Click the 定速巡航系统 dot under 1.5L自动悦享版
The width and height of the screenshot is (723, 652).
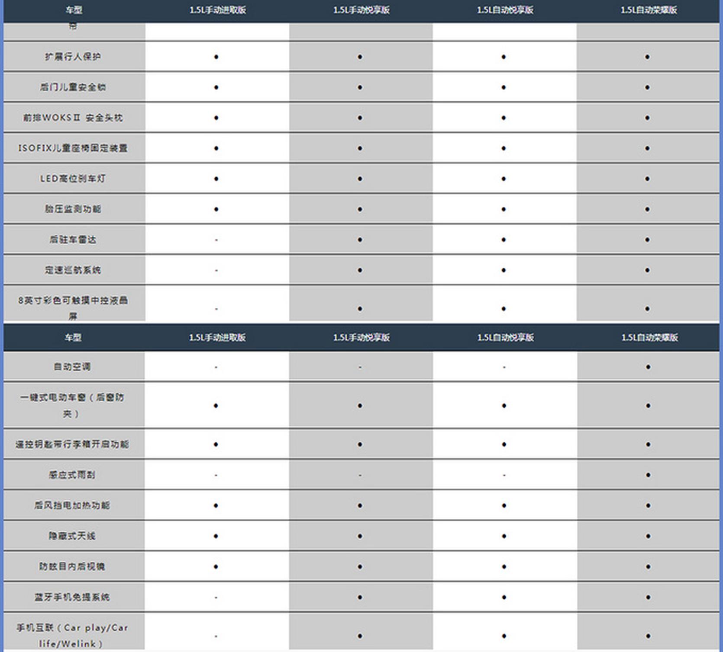point(504,270)
